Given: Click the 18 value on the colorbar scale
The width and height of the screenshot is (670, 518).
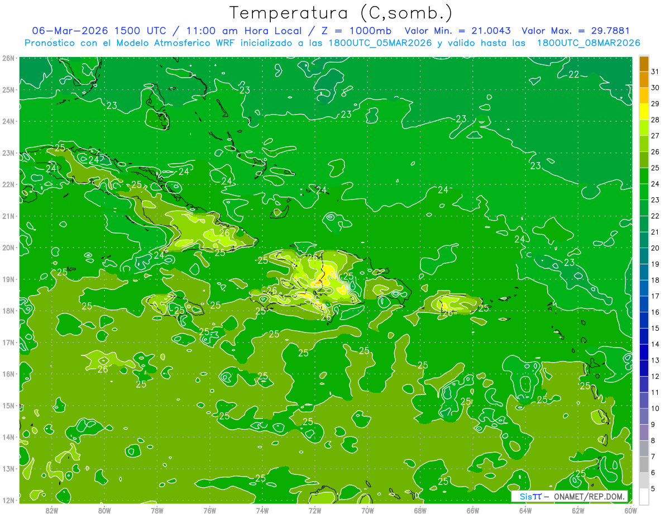Looking at the screenshot, I should [655, 280].
